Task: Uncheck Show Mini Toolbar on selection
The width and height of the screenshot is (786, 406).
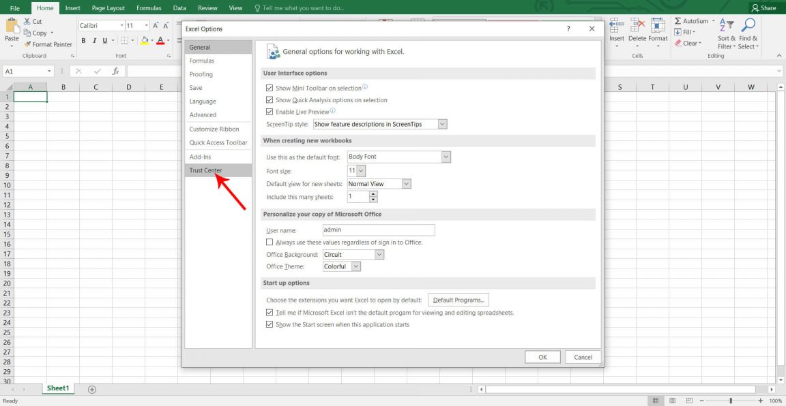Action: [x=269, y=87]
